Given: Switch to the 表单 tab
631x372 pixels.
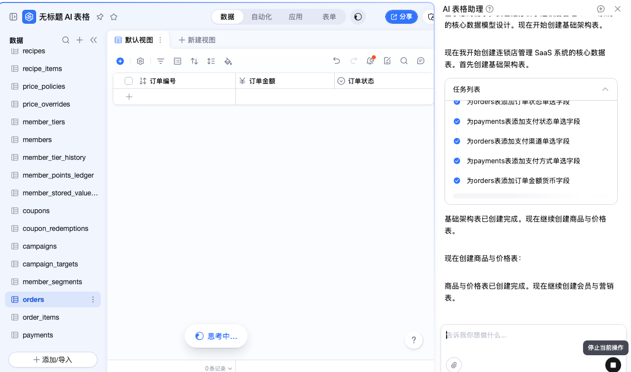Looking at the screenshot, I should pos(329,17).
